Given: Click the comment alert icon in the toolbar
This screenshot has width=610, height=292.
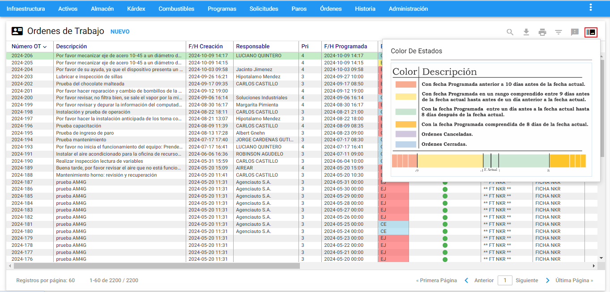Looking at the screenshot, I should 575,32.
